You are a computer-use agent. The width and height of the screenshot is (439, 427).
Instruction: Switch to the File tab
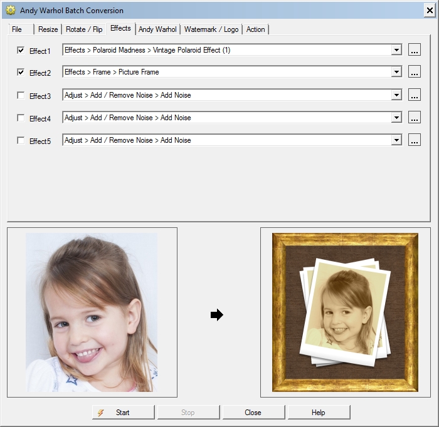(x=21, y=29)
